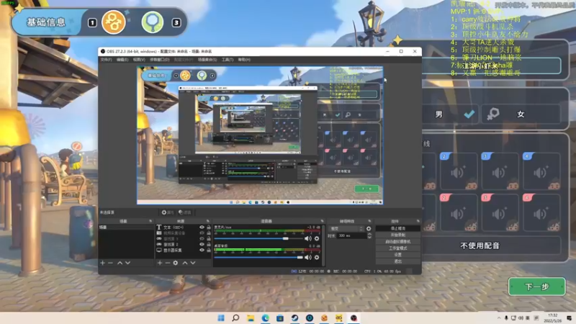This screenshot has height=324, width=576.
Task: Pop out the 控件 controls dock panel
Action: (418, 221)
